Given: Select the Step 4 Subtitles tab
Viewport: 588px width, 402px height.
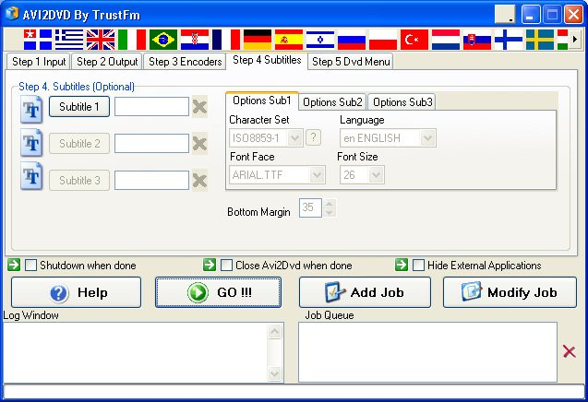Looking at the screenshot, I should click(x=267, y=60).
